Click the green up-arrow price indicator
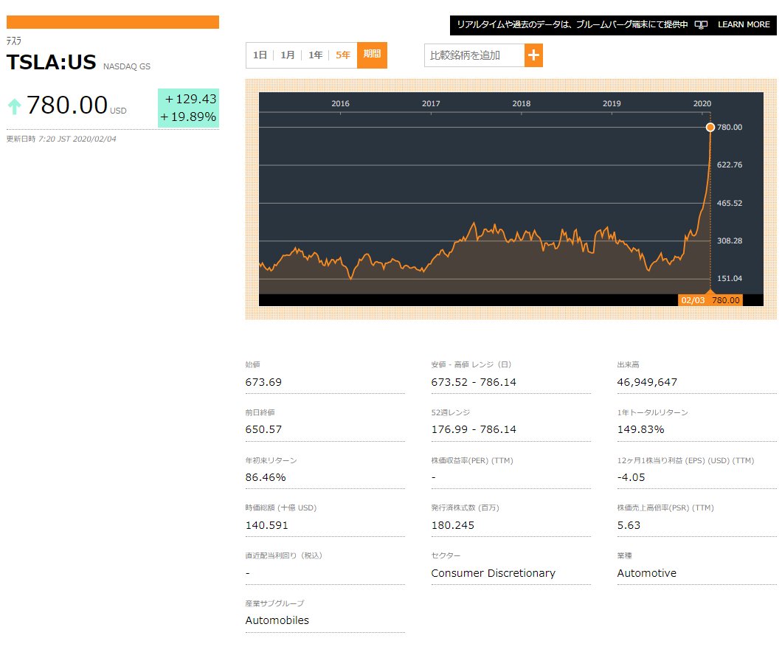The width and height of the screenshot is (782, 655). click(15, 106)
